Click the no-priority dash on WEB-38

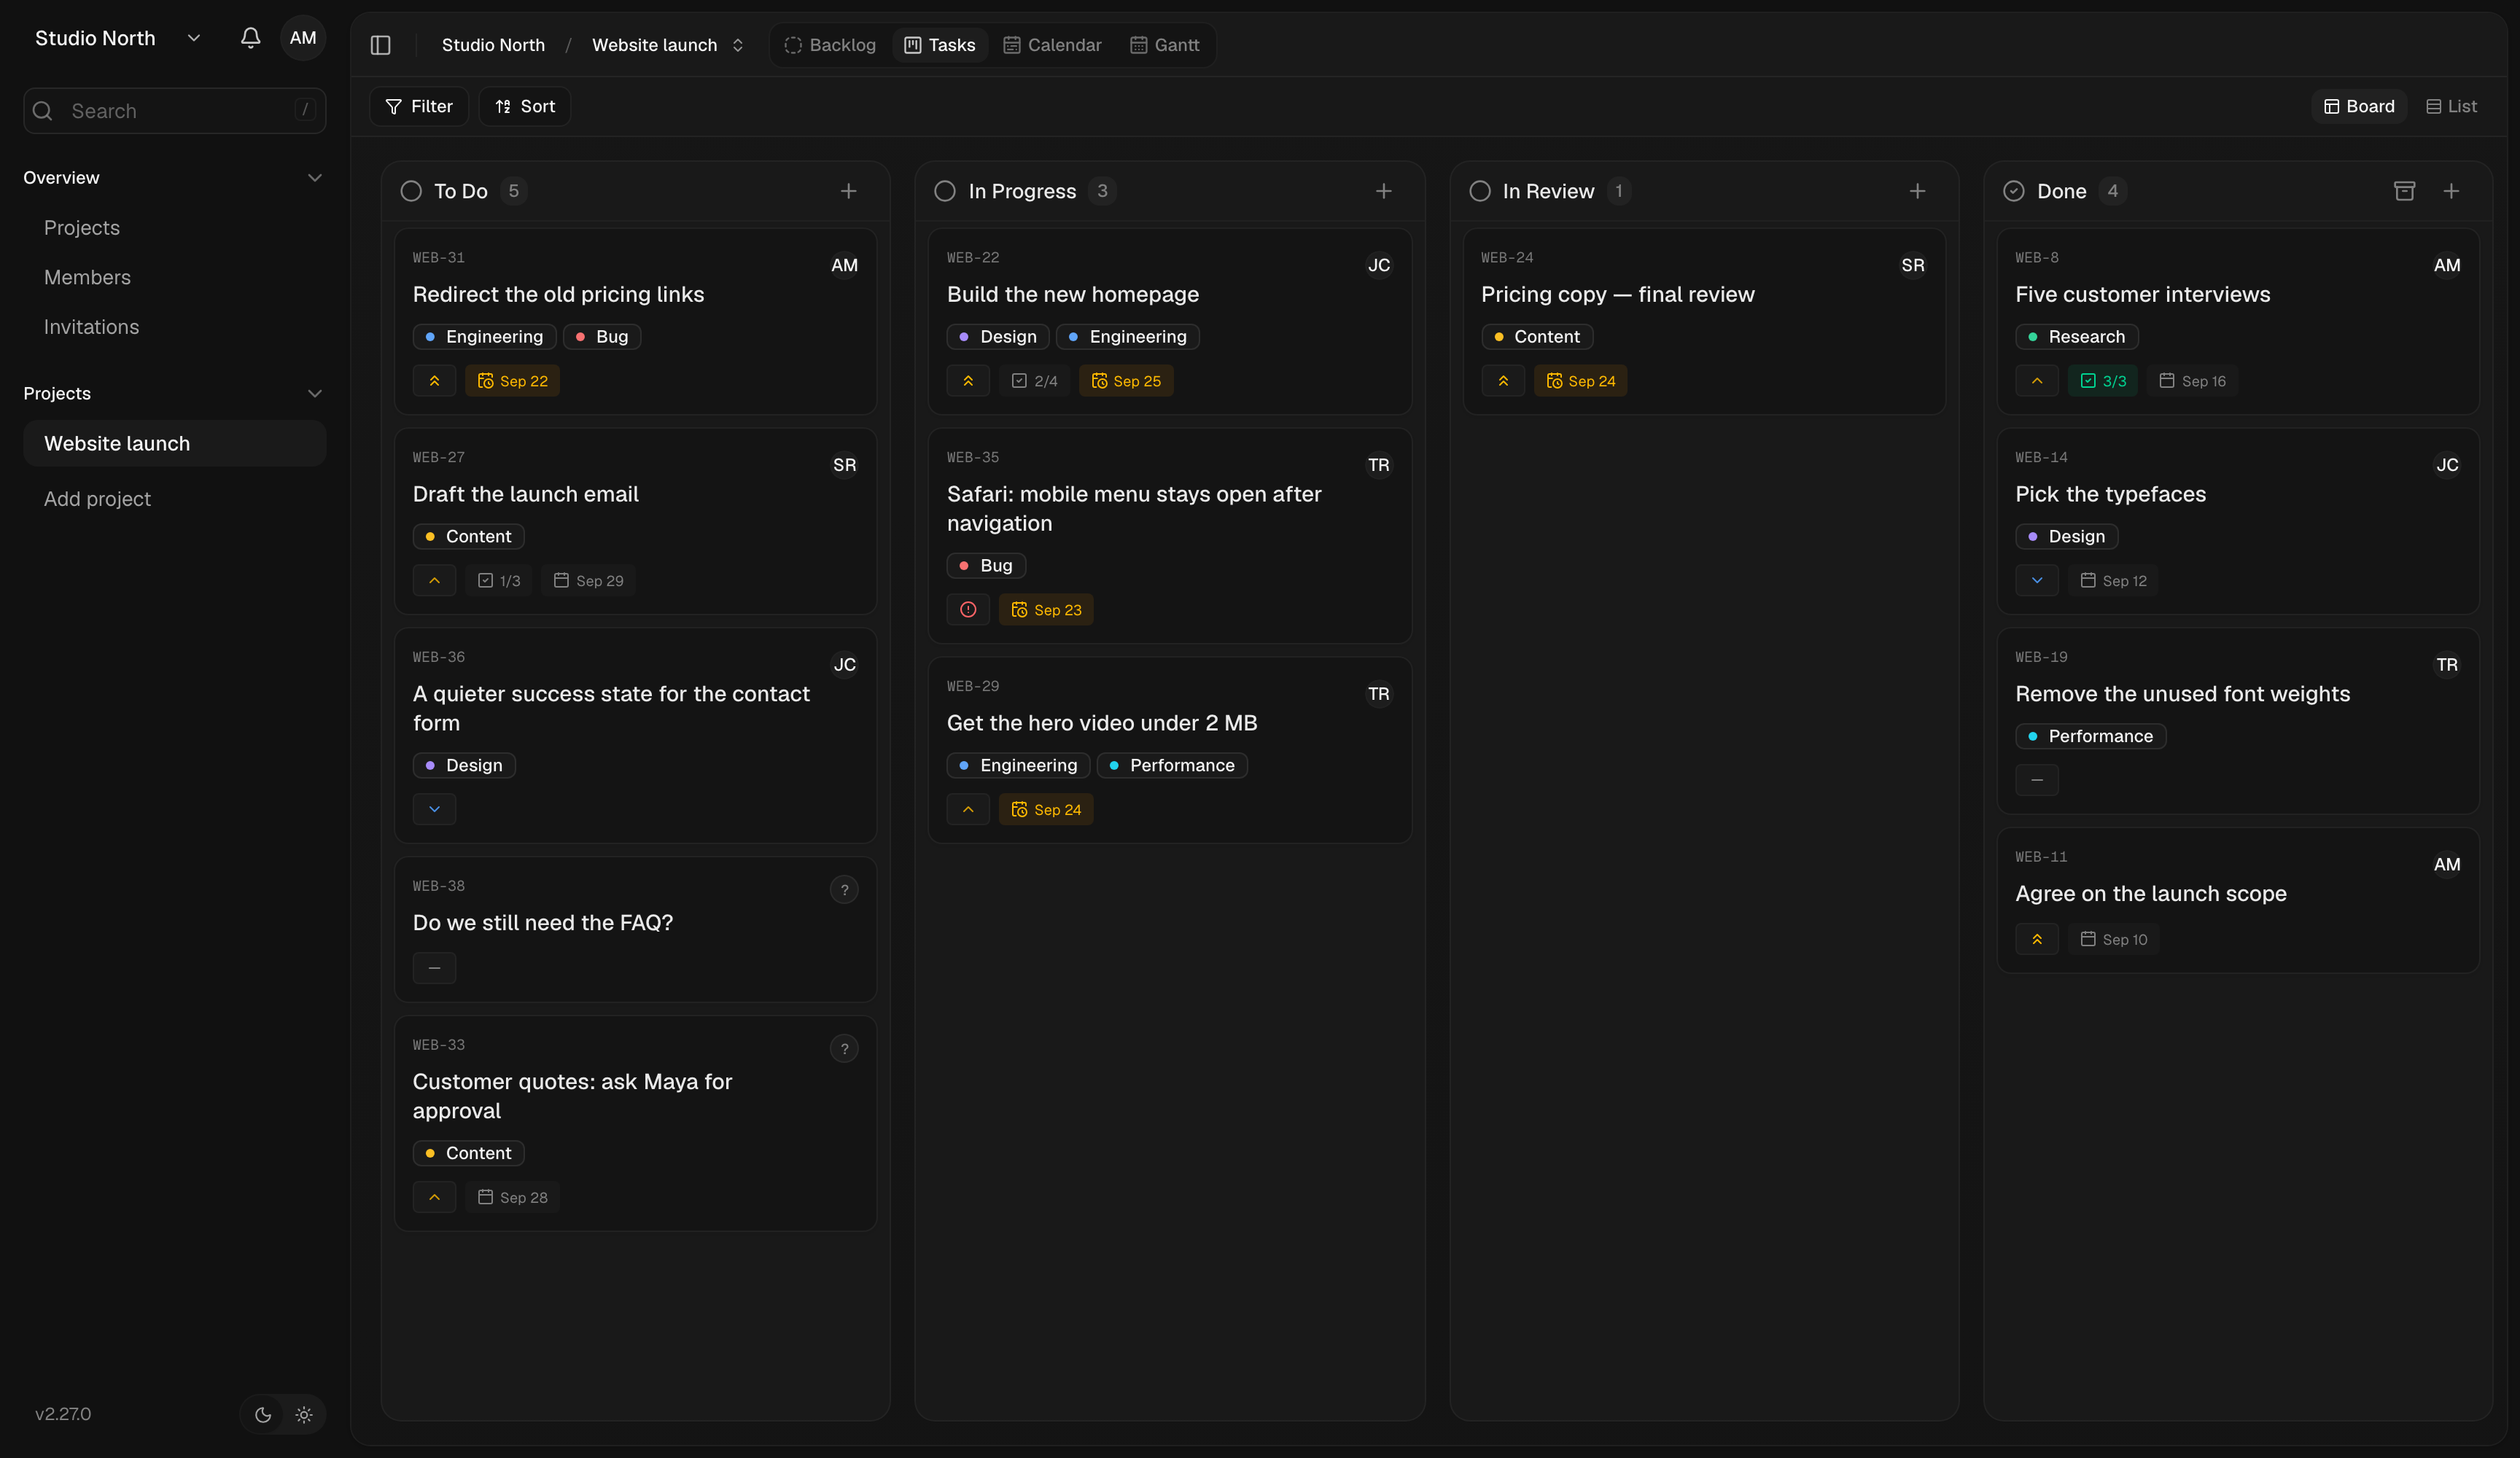[x=434, y=968]
